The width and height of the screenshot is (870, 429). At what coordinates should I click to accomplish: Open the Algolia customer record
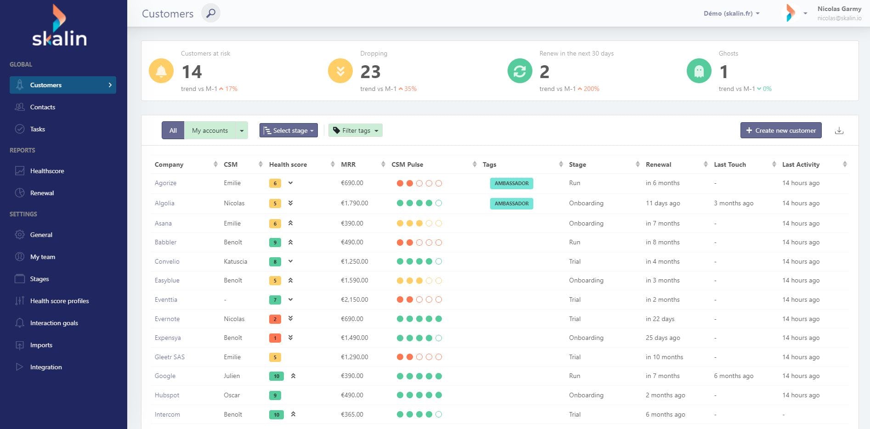pyautogui.click(x=164, y=203)
